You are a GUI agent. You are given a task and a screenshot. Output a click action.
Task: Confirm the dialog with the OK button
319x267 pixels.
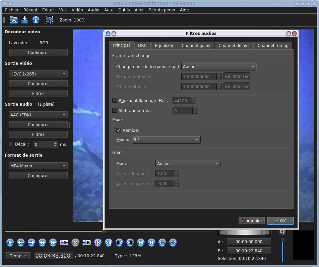[x=280, y=221]
